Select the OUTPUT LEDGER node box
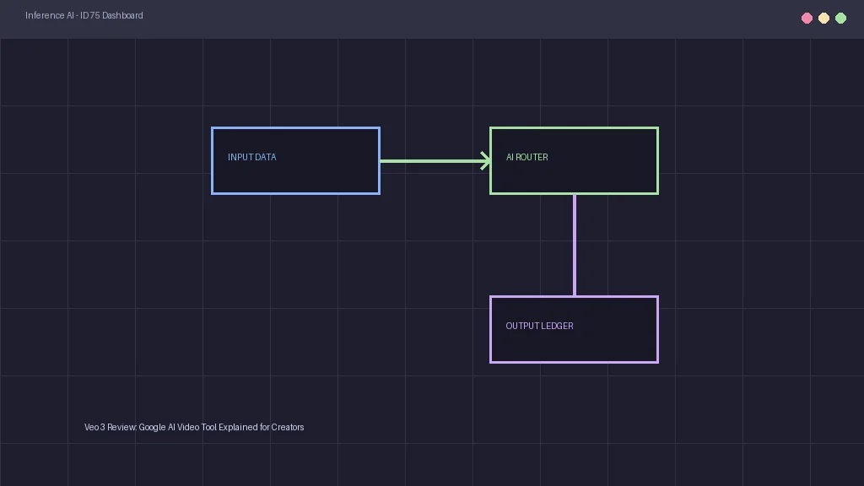The height and width of the screenshot is (486, 864). click(x=574, y=330)
